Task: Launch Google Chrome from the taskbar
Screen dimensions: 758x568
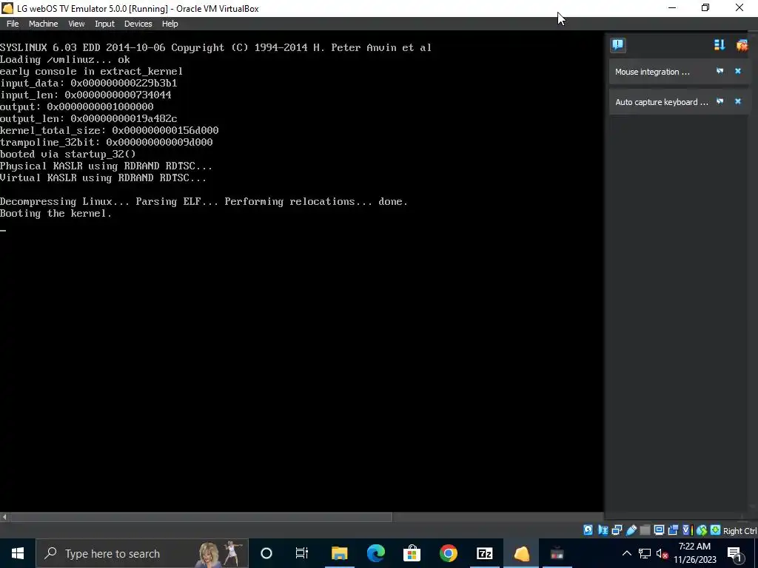Action: tap(448, 553)
